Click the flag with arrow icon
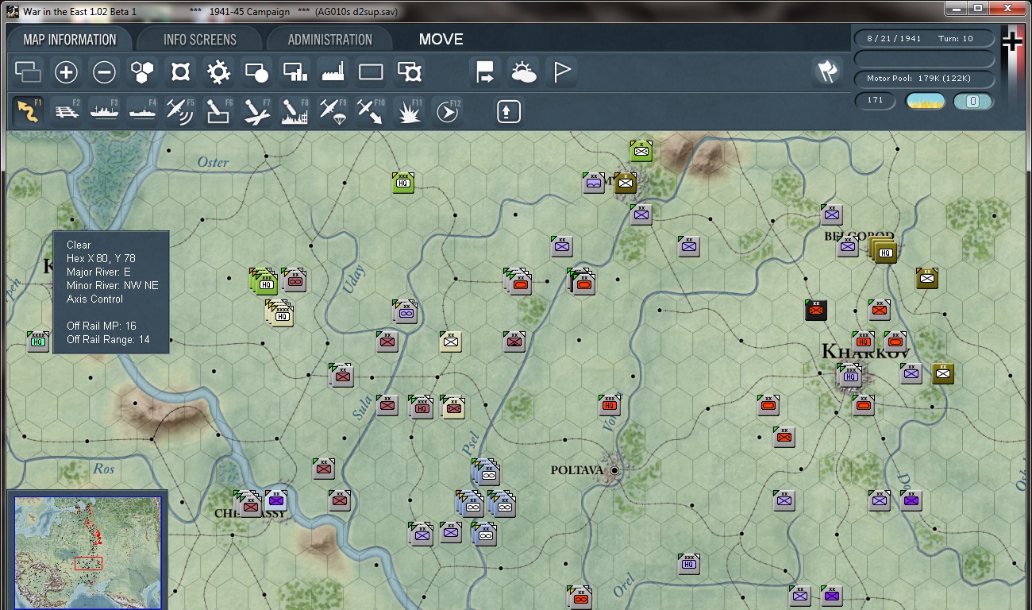This screenshot has width=1032, height=610. point(485,73)
